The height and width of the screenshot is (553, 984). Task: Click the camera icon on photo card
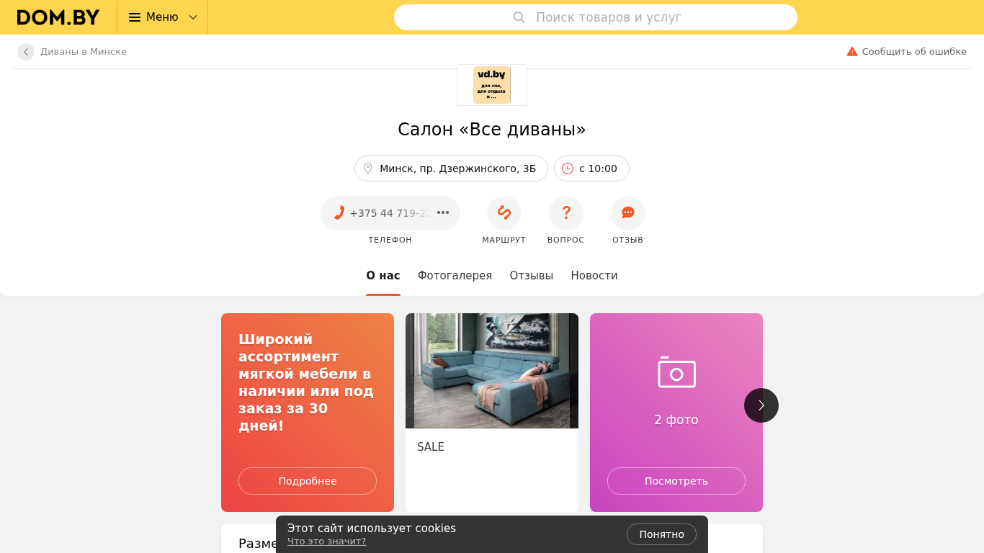[676, 372]
